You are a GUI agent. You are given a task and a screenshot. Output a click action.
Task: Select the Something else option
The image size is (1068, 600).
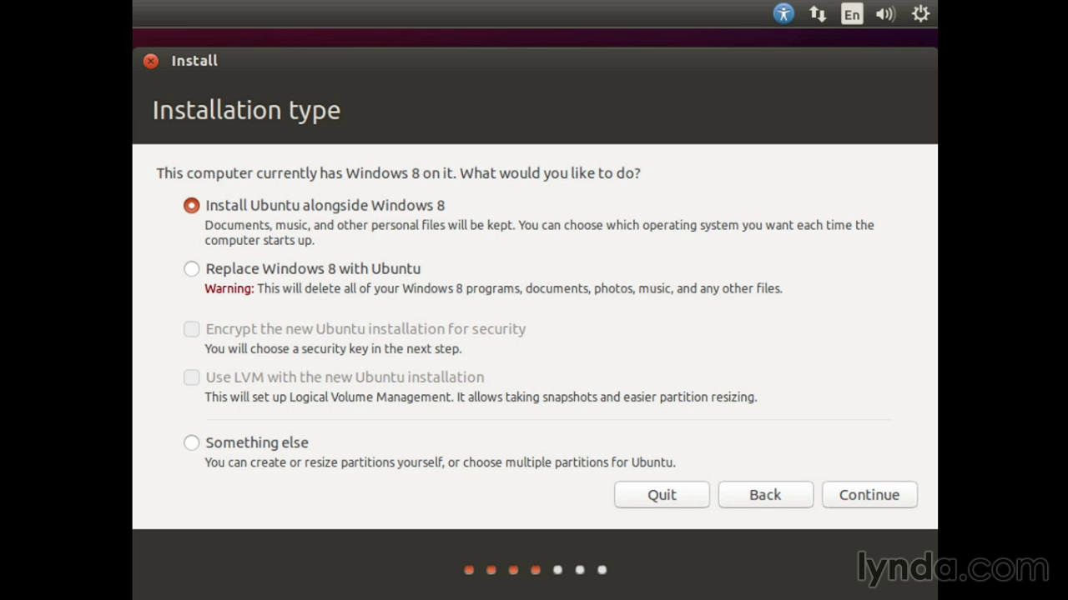click(x=192, y=442)
